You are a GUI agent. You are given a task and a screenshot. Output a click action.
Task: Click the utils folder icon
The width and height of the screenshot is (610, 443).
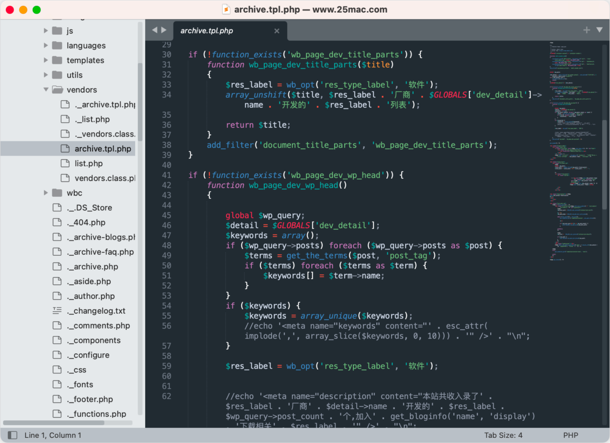click(x=57, y=75)
